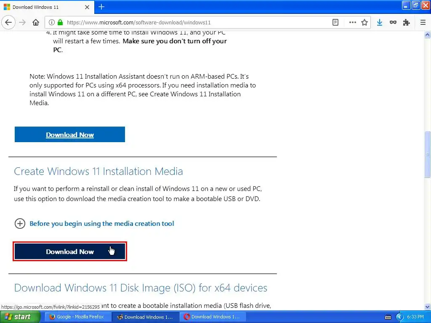Expand hidden system tray icons arrow
The image size is (431, 323).
coord(399,317)
